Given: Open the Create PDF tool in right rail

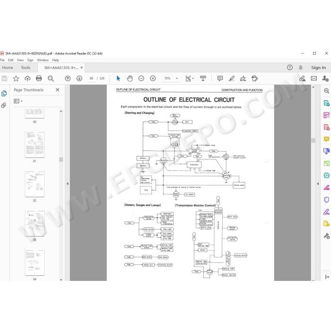Looking at the screenshot, I should coord(326,127).
